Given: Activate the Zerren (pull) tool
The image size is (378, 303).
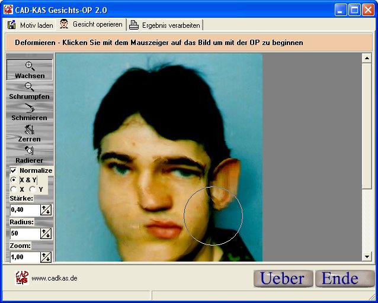Looking at the screenshot, I should click(30, 134).
